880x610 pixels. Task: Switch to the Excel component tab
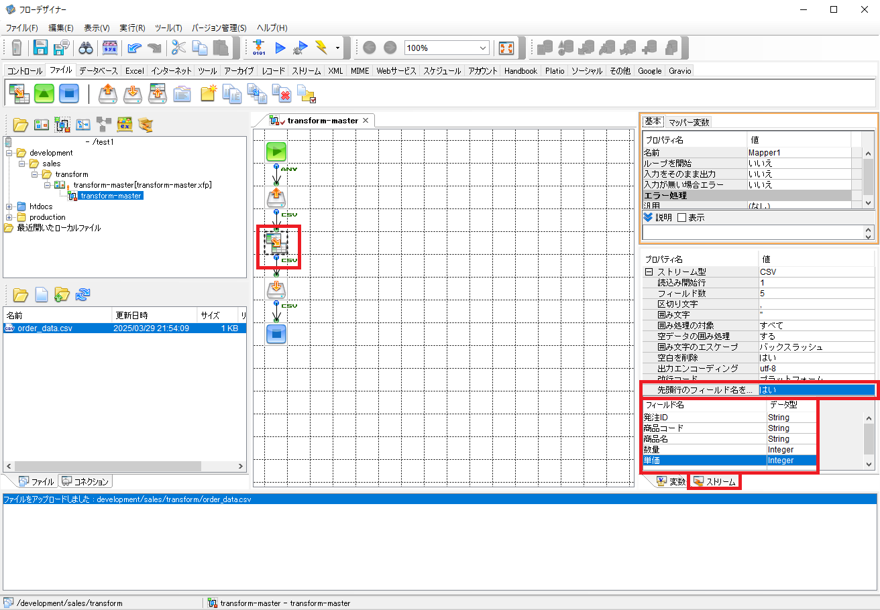(x=134, y=70)
